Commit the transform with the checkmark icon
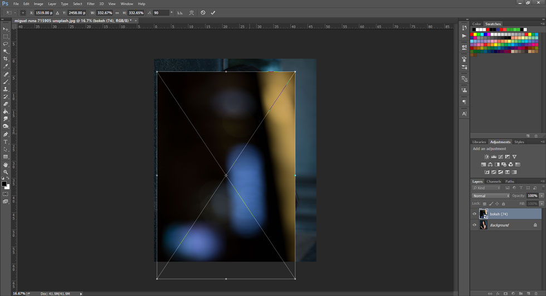The width and height of the screenshot is (546, 296). [213, 12]
